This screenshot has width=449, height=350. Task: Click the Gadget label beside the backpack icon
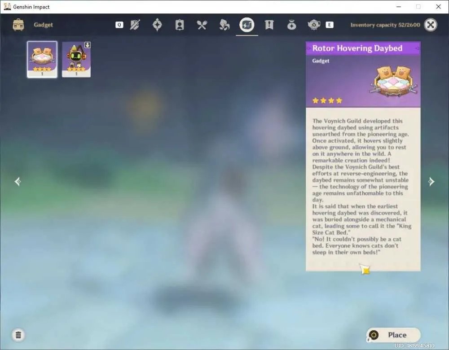coord(43,25)
